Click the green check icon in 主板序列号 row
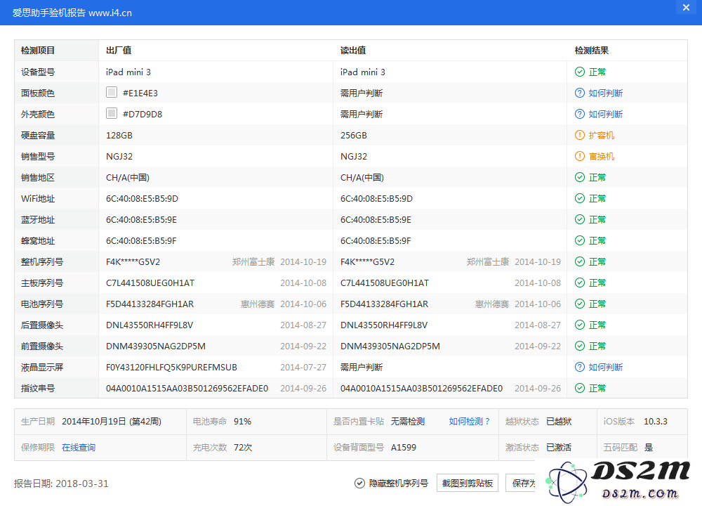 (579, 283)
